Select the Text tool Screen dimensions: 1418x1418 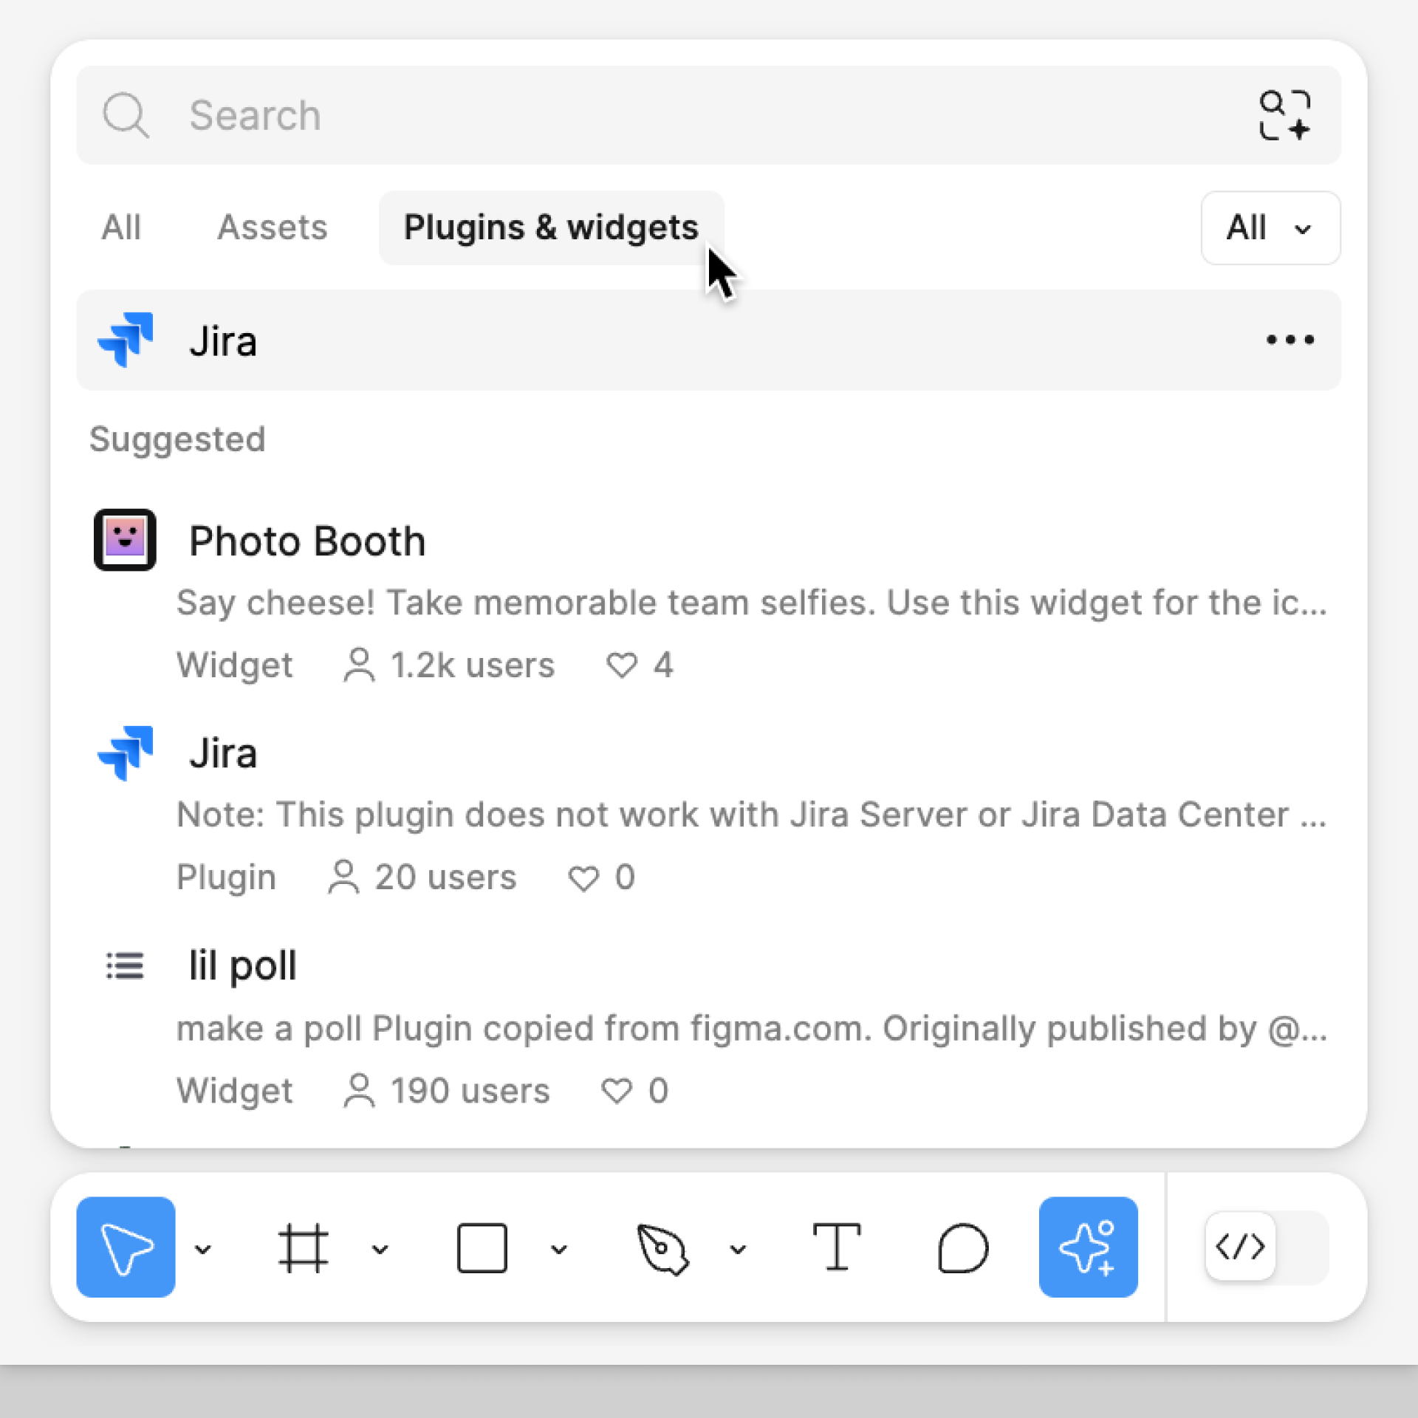click(x=836, y=1247)
